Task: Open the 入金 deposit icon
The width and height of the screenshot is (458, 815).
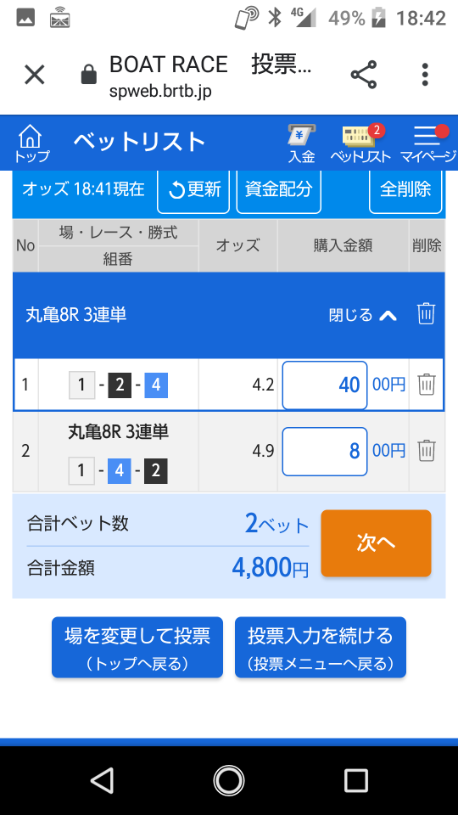Action: pyautogui.click(x=302, y=144)
